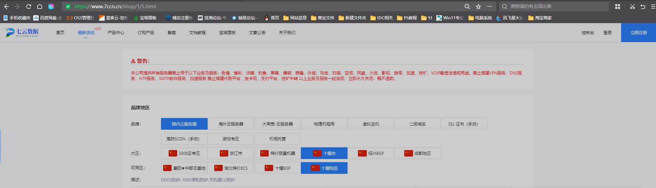Click the 登录 login link
Viewport: 656px width, 188px height.
[x=607, y=33]
